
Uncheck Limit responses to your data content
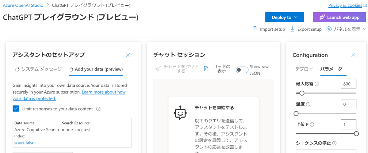pyautogui.click(x=16, y=109)
